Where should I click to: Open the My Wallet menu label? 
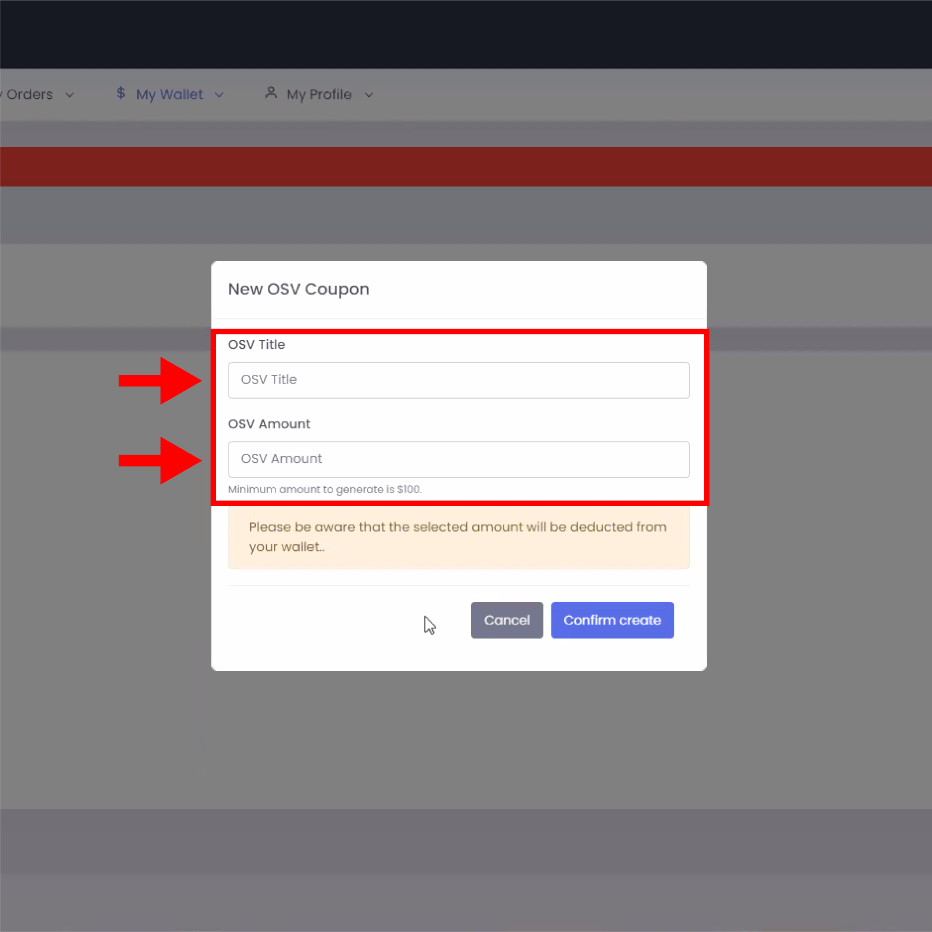point(169,94)
